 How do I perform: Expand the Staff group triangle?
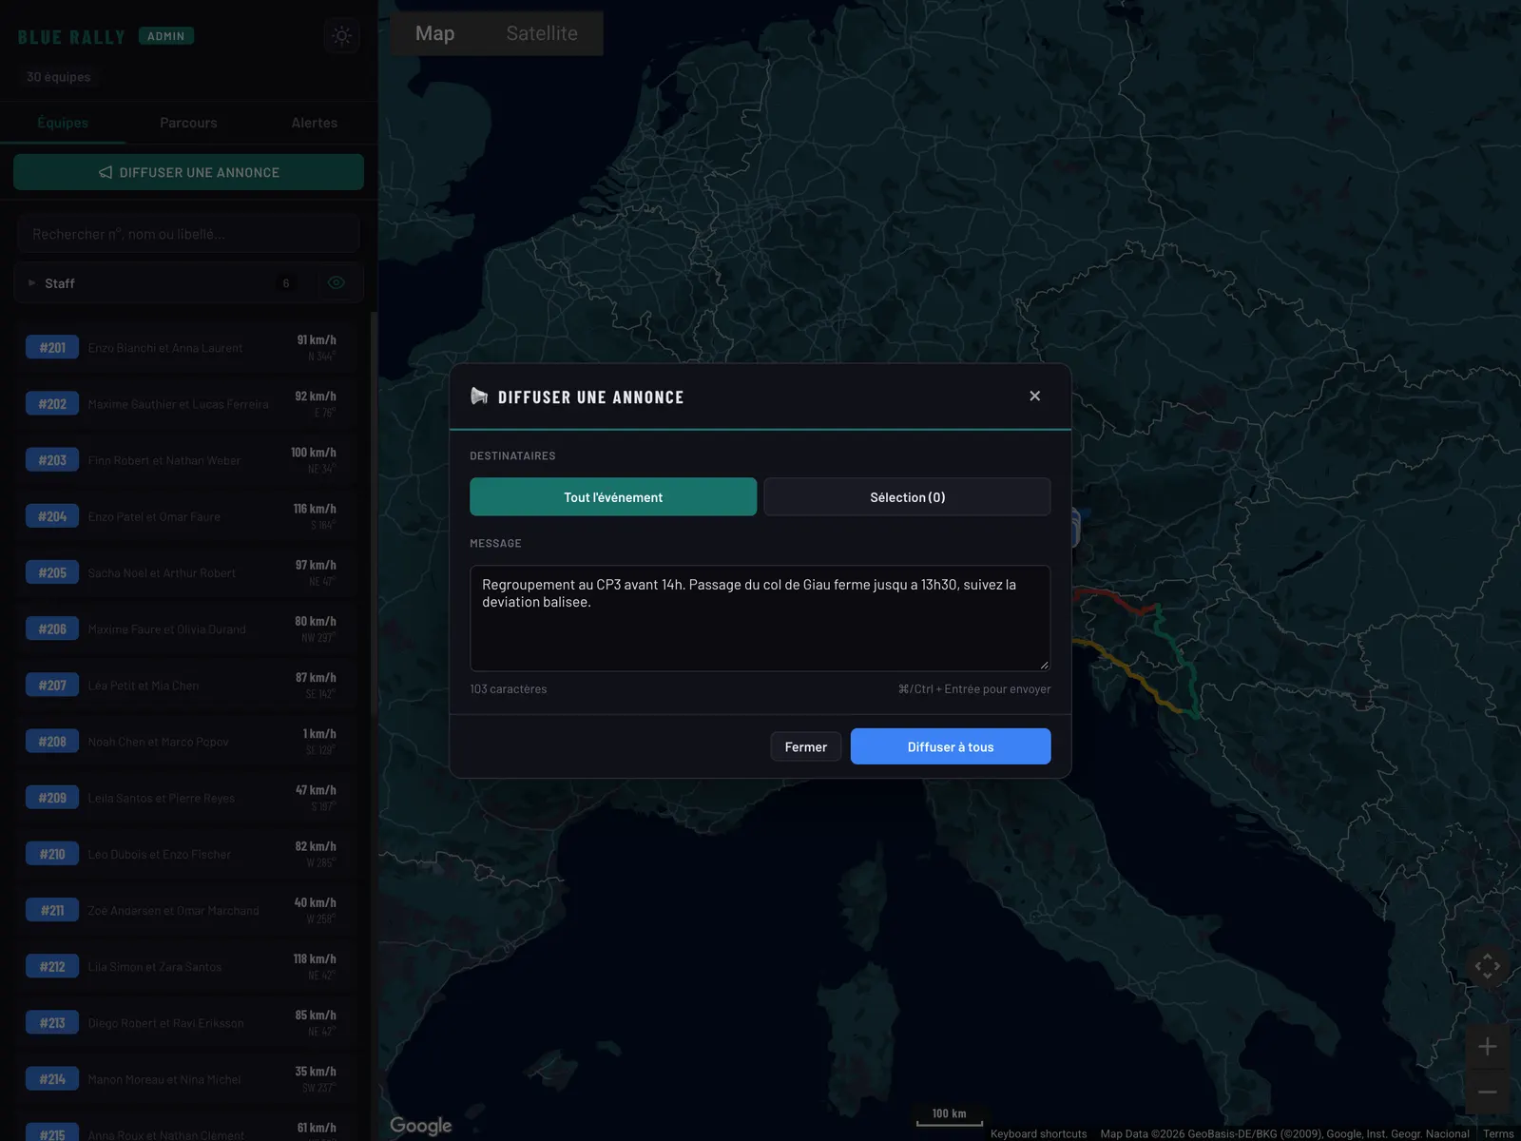point(32,283)
